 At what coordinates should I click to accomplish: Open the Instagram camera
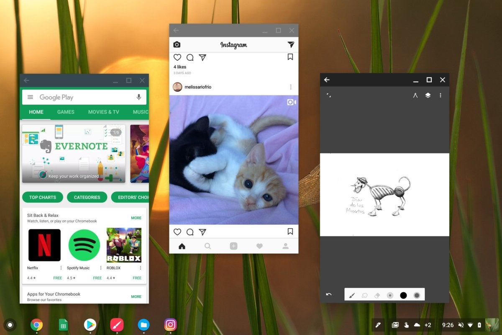coord(177,44)
